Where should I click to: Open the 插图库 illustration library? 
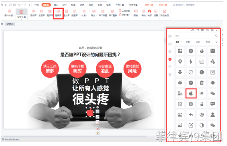75,13
